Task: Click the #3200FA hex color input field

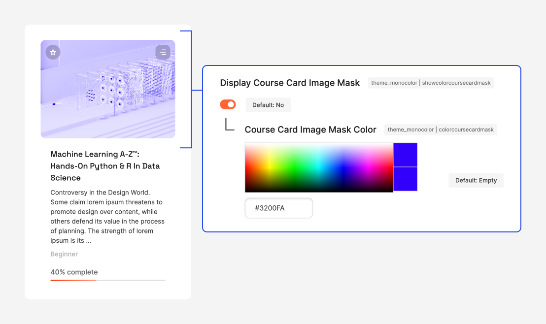Action: click(x=279, y=208)
